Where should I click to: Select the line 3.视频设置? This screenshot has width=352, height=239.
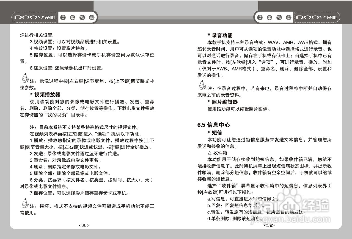[75, 42]
